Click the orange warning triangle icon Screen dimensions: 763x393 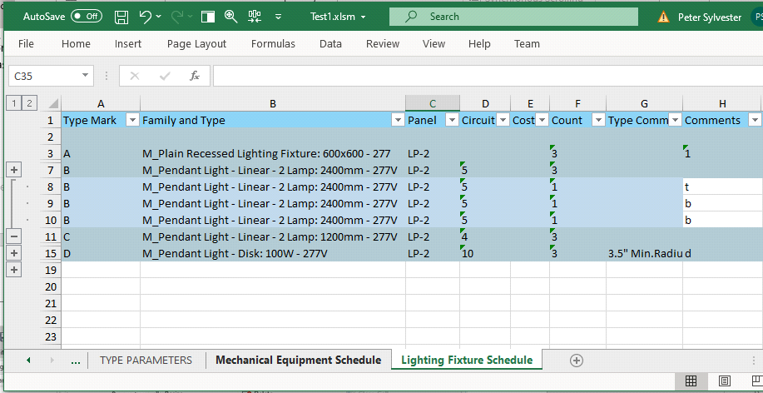pyautogui.click(x=663, y=17)
